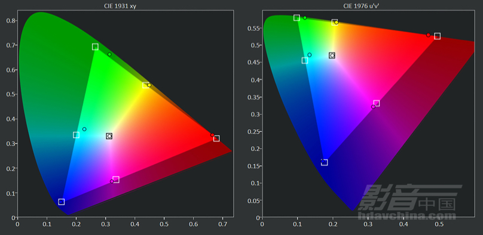483x235 pixels.
Task: Click the 0.35 label on CIE 1976 vertical axis
Action: click(x=253, y=97)
